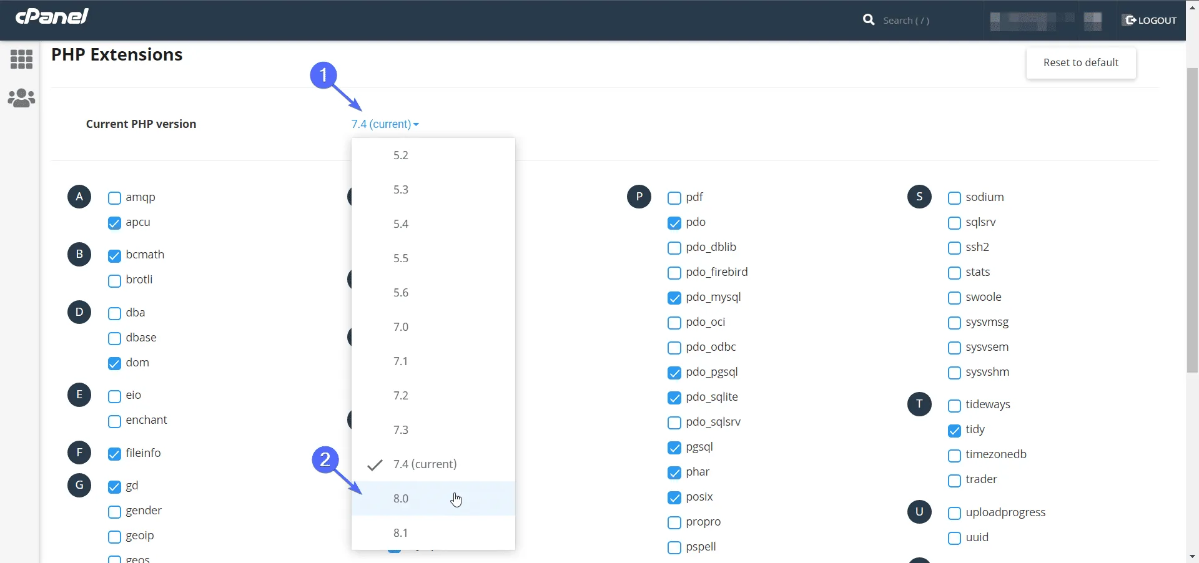This screenshot has height=563, width=1199.
Task: Click the blurred account name in header
Action: tap(1032, 21)
